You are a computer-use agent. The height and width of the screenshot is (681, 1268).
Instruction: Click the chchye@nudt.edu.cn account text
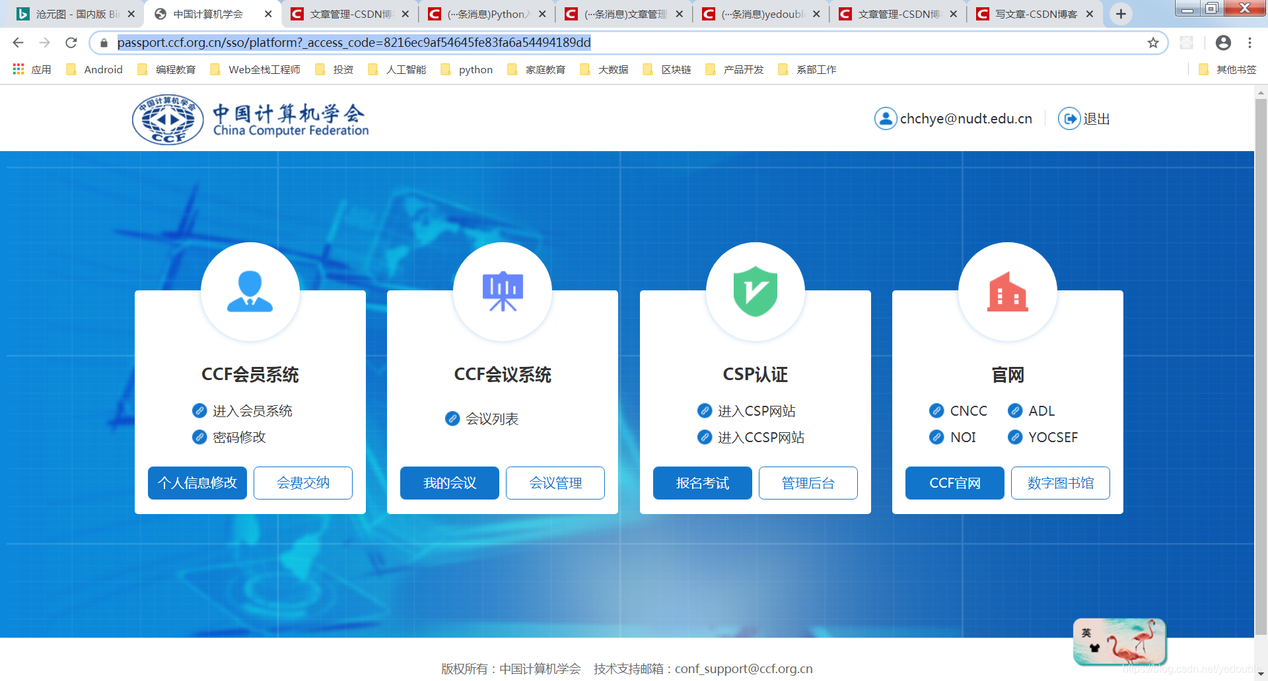pyautogui.click(x=966, y=119)
